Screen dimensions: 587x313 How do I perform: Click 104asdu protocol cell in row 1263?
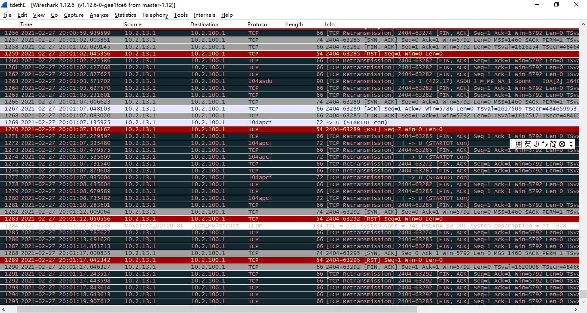[260, 81]
